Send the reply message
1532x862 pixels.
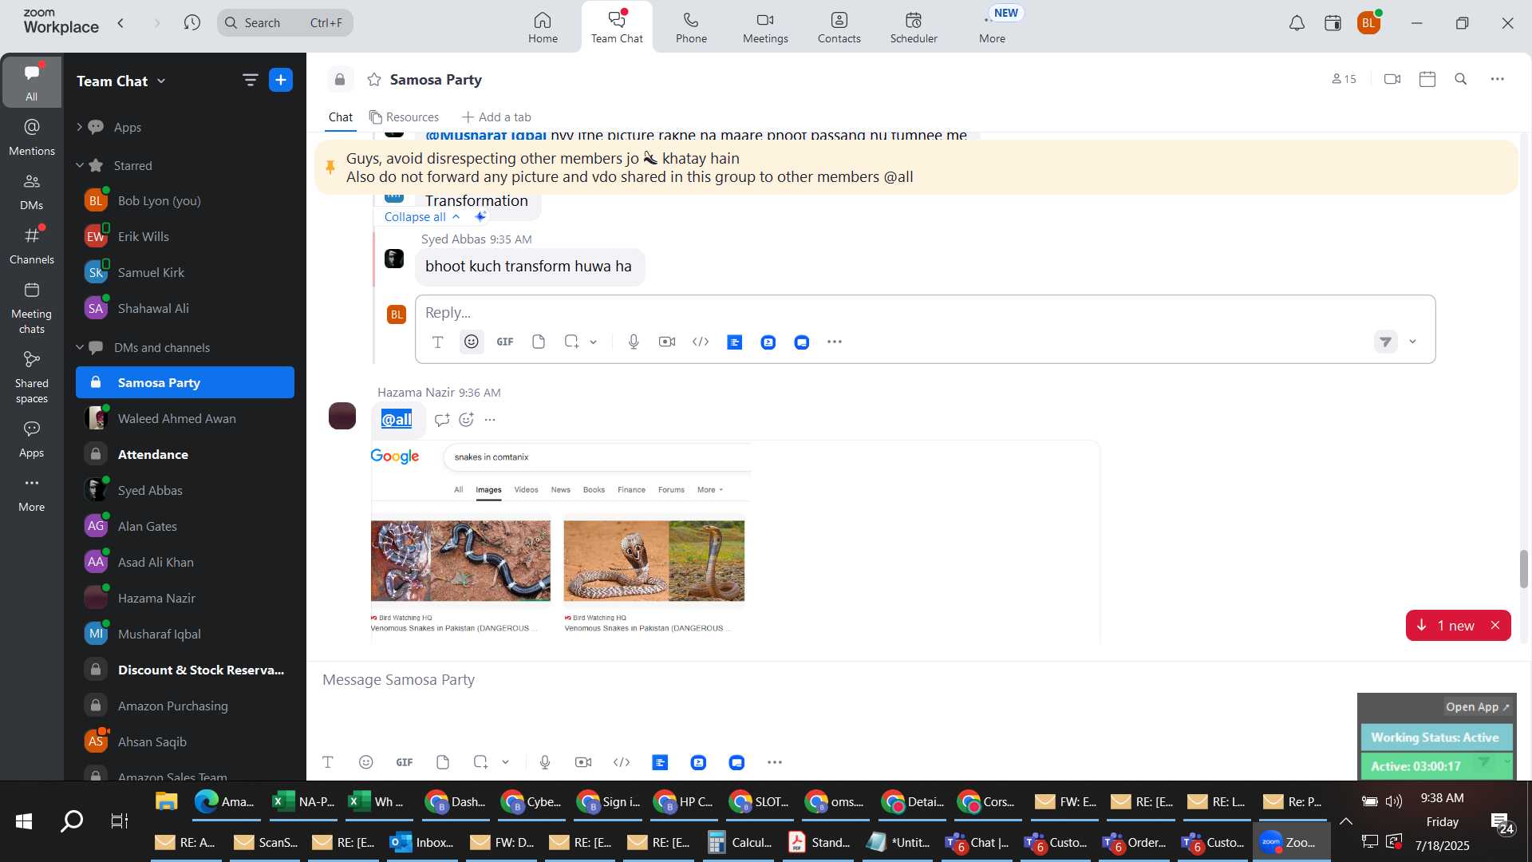1386,342
